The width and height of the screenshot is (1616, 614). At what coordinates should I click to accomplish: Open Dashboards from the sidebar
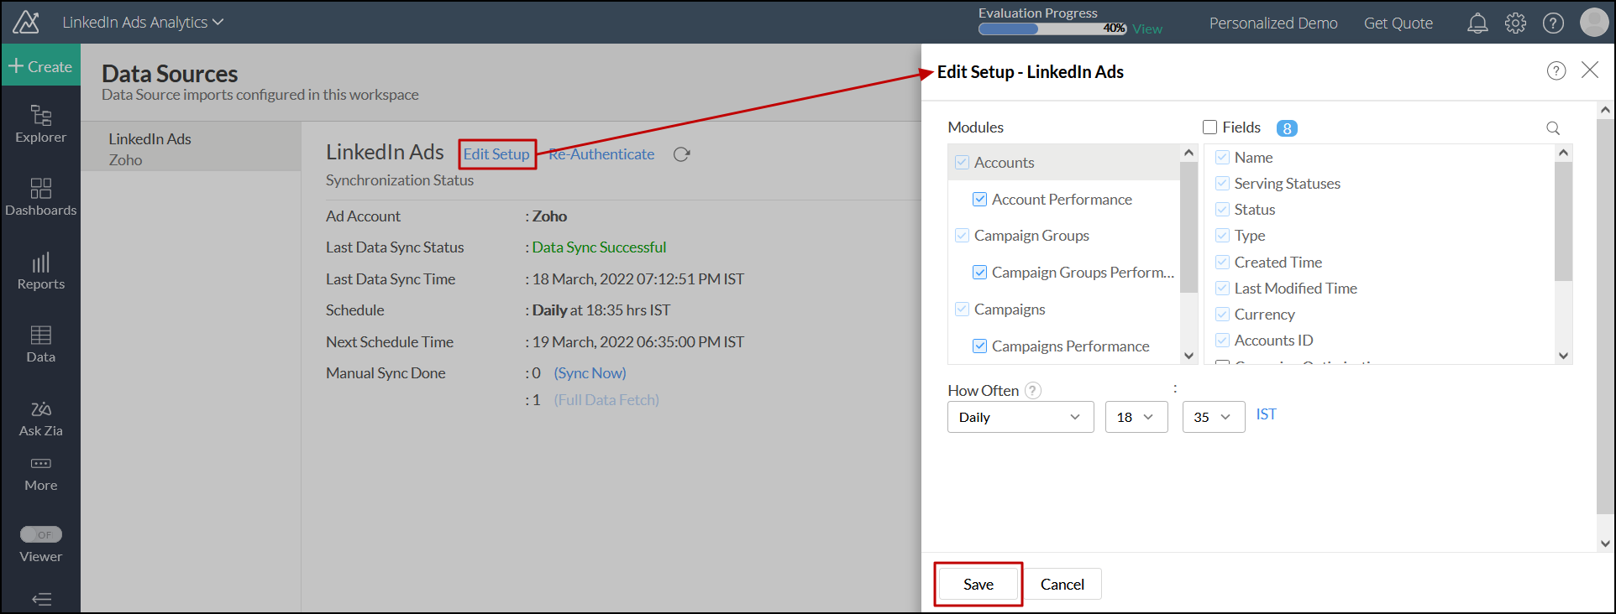point(40,197)
